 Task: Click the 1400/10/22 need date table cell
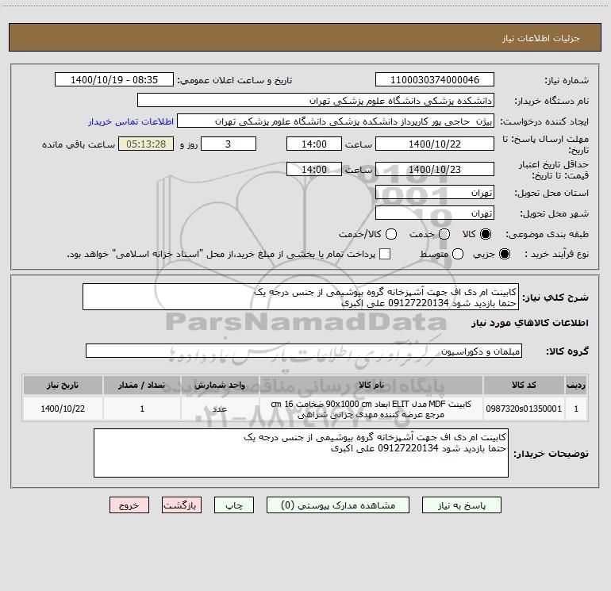pyautogui.click(x=63, y=409)
